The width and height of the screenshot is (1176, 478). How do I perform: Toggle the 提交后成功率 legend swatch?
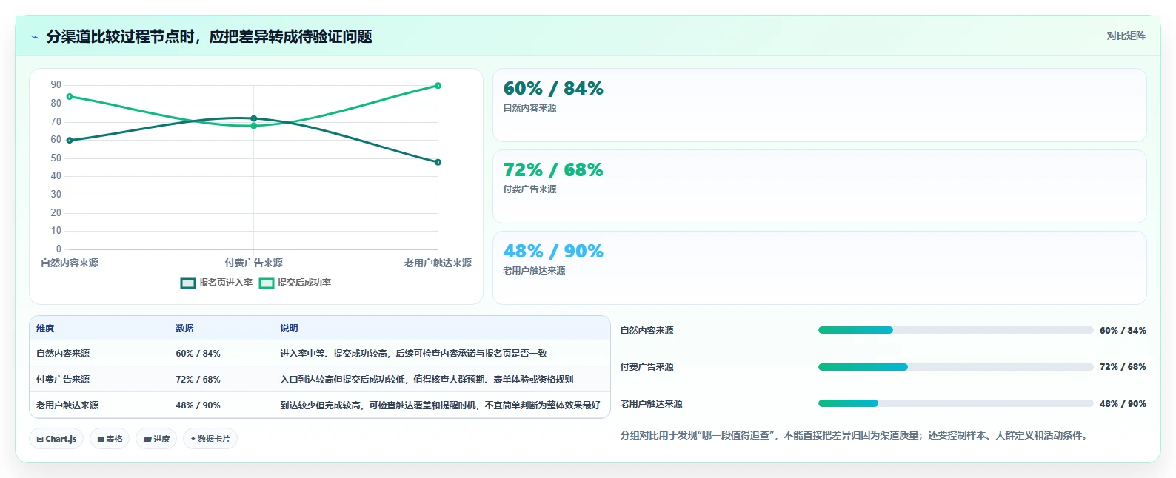(x=267, y=283)
